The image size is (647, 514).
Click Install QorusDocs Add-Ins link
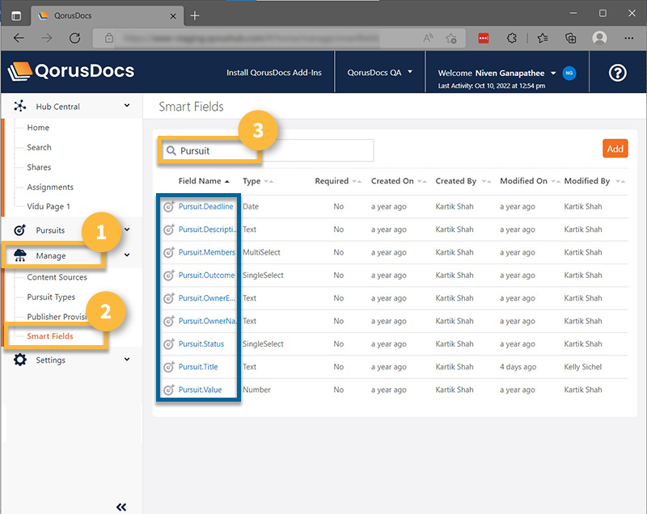(274, 73)
